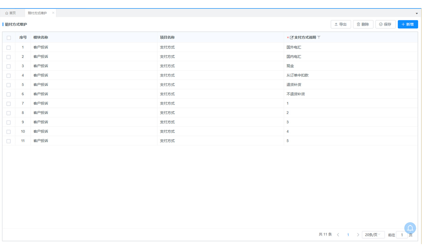
Task: Click the edit icon beside 支付方式说明
Action: [292, 38]
